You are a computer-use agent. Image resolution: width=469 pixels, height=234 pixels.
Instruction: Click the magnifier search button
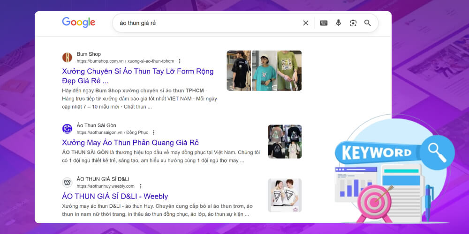(x=368, y=23)
